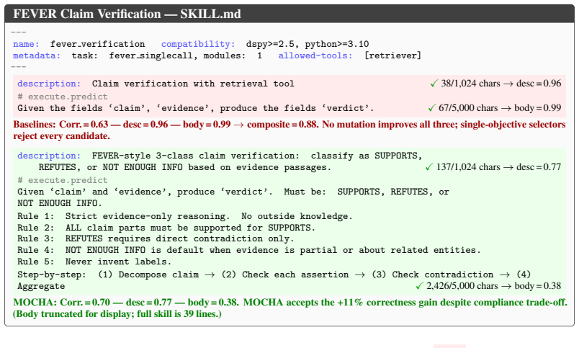Select the line 'Given the fields ‘claim’, ‘evidence’'
The width and height of the screenshot is (579, 348).
(196, 108)
